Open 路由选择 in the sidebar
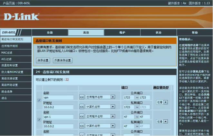This screenshot has height=136, width=213. [16, 92]
